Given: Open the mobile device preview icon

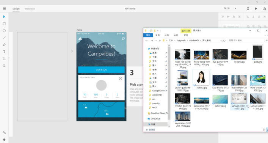Looking at the screenshot, I should coord(248,9).
